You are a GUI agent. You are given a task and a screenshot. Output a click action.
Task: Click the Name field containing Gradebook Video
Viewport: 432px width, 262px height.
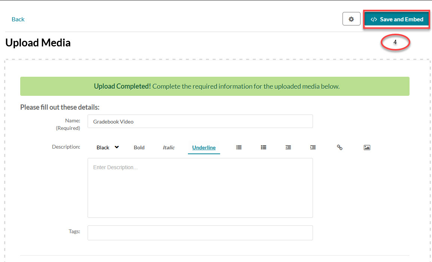coord(200,122)
